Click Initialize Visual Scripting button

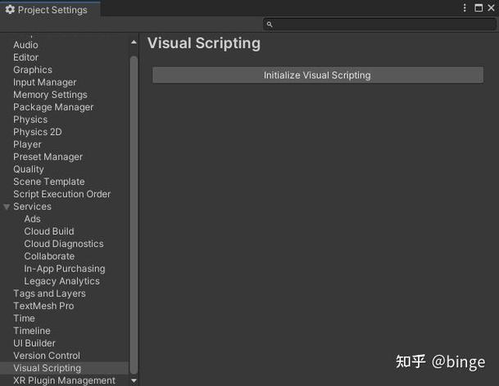(x=318, y=75)
